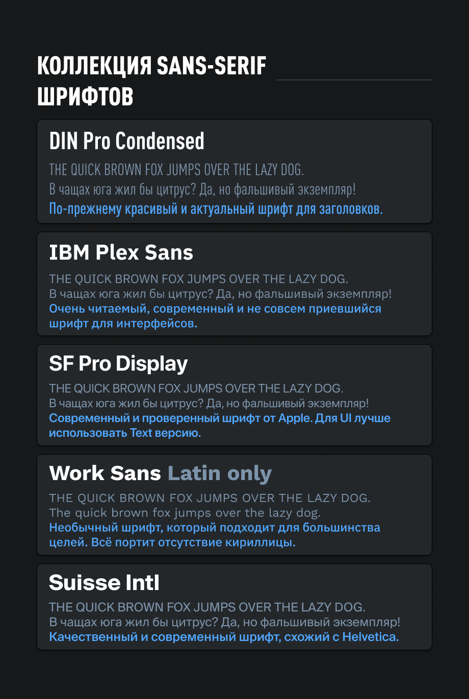Click the English pangram under SF Pro Display
Screen dimensions: 469x699
click(196, 388)
